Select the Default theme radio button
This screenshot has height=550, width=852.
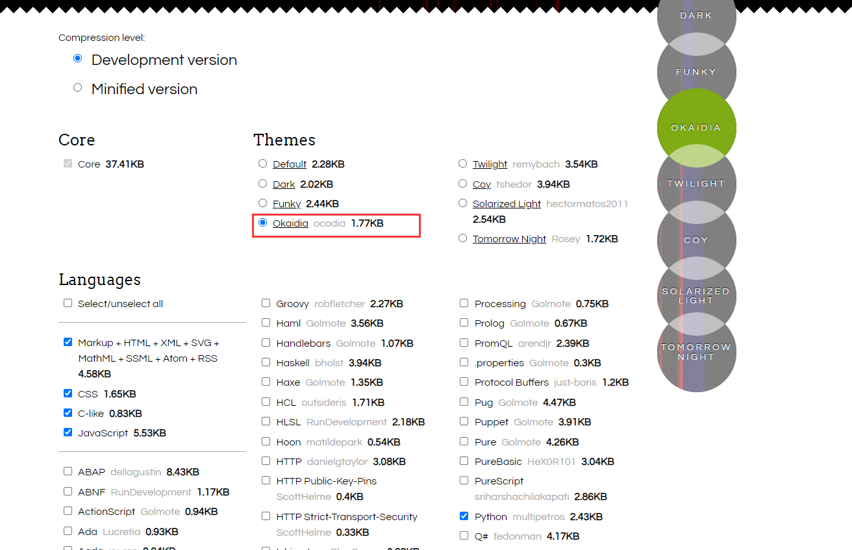[x=262, y=163]
